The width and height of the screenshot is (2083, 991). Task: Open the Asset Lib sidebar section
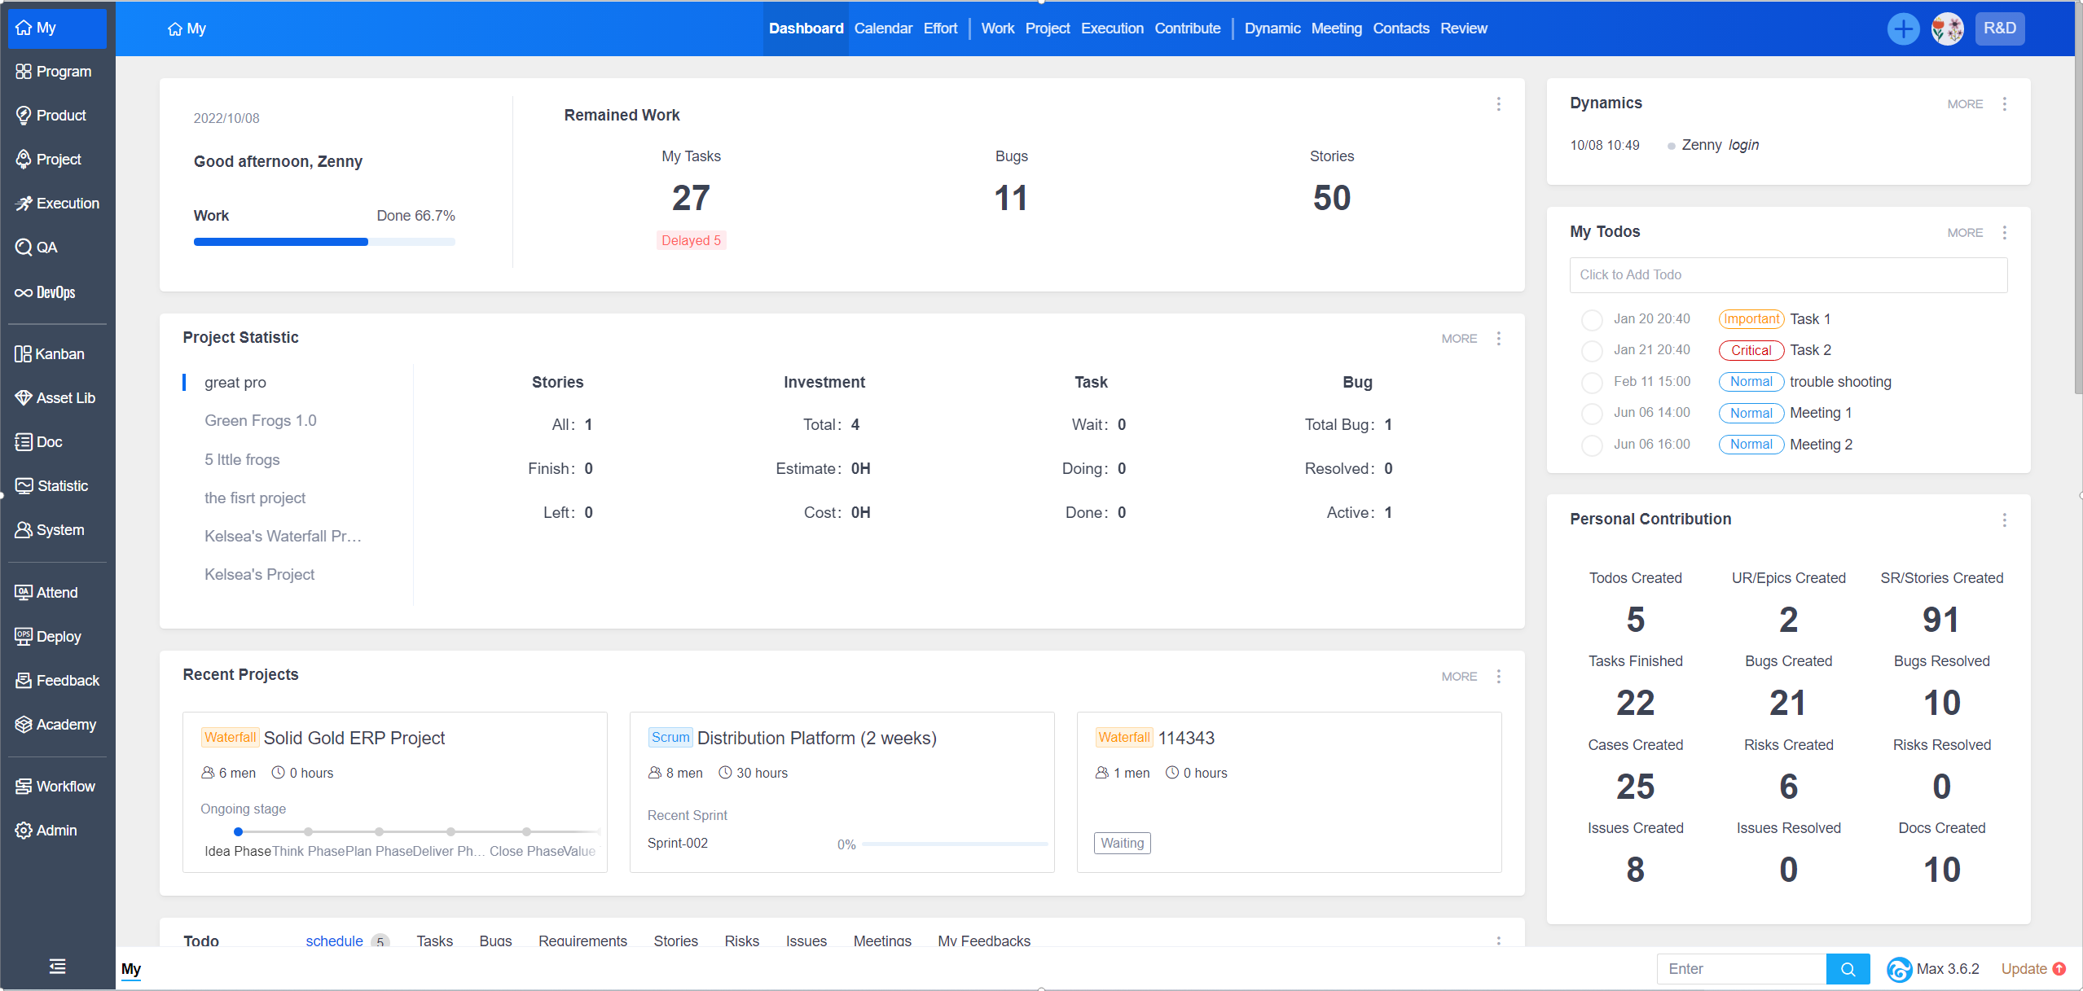[55, 397]
